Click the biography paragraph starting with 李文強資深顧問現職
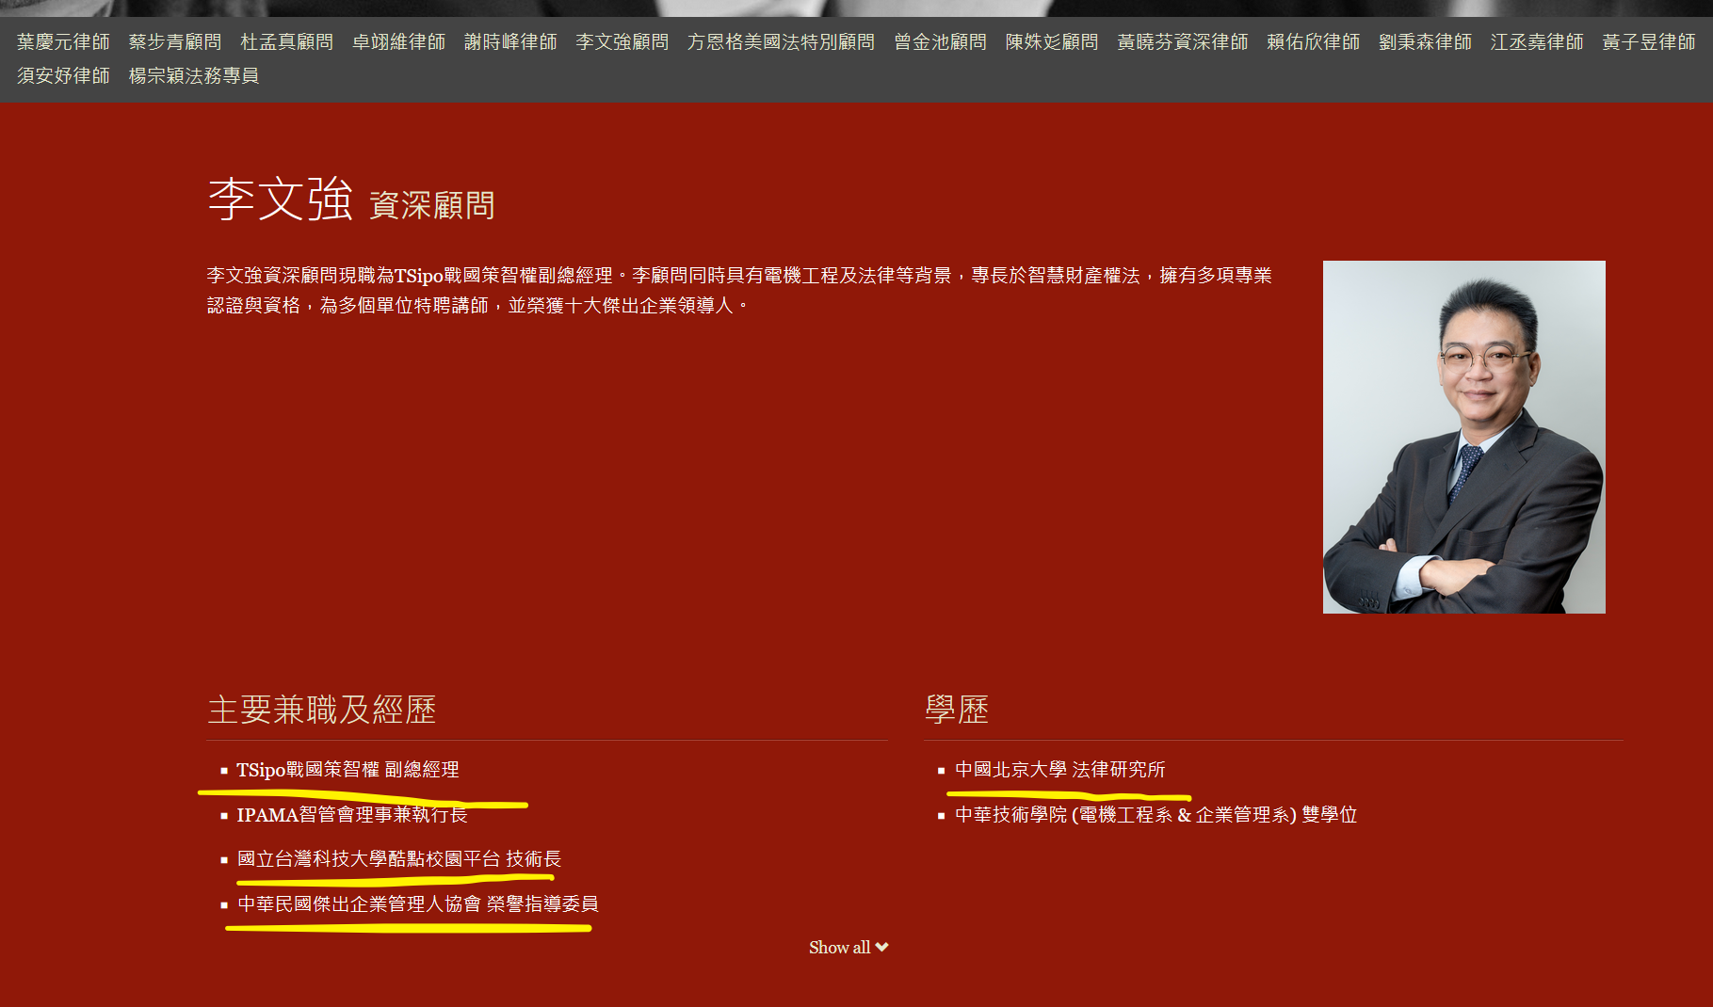Image resolution: width=1713 pixels, height=1007 pixels. [x=739, y=290]
